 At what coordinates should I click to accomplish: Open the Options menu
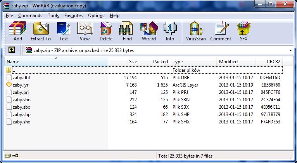coord(96,16)
